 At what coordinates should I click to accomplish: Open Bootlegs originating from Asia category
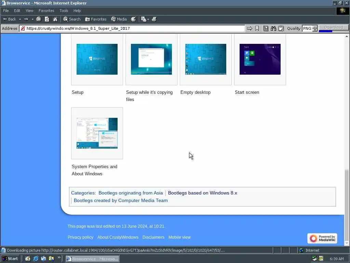tap(131, 193)
